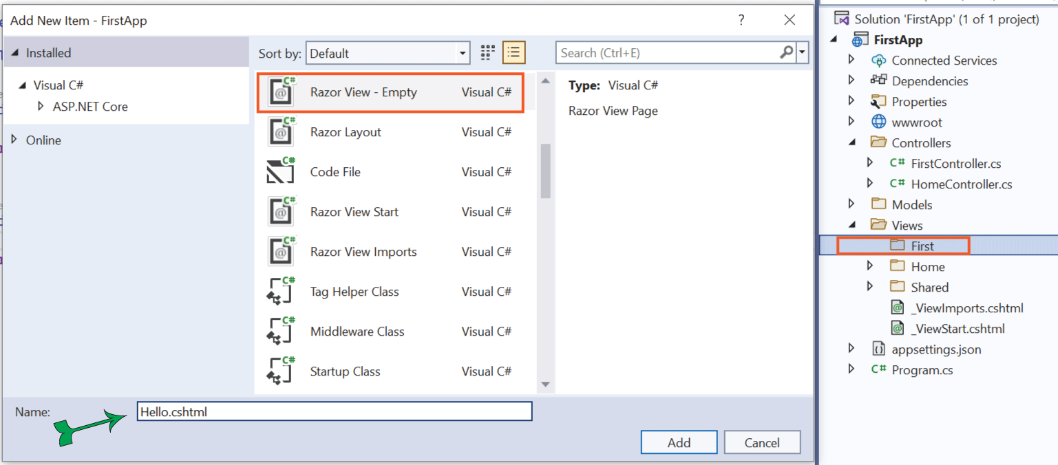The height and width of the screenshot is (465, 1058).
Task: Select the "Middleware Class" template name
Action: (357, 332)
